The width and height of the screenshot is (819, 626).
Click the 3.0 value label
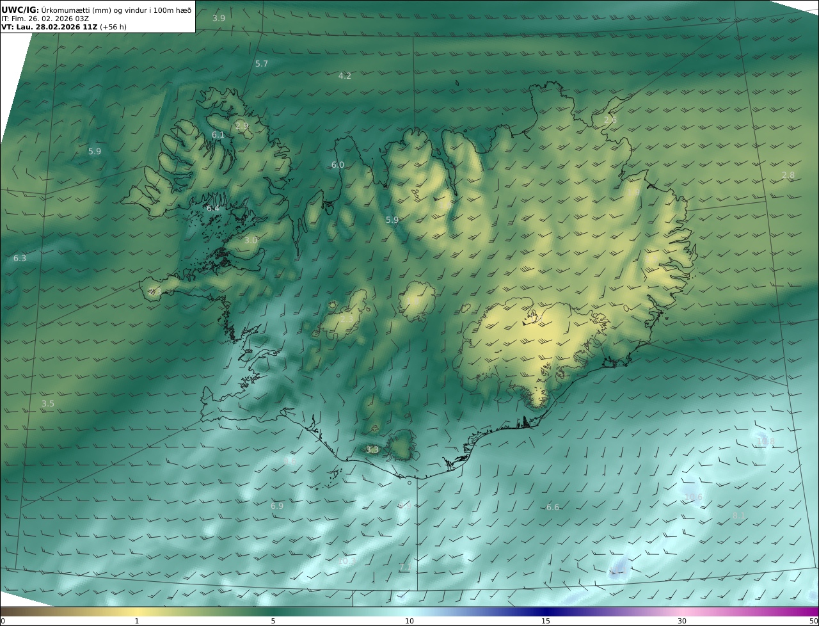(251, 241)
